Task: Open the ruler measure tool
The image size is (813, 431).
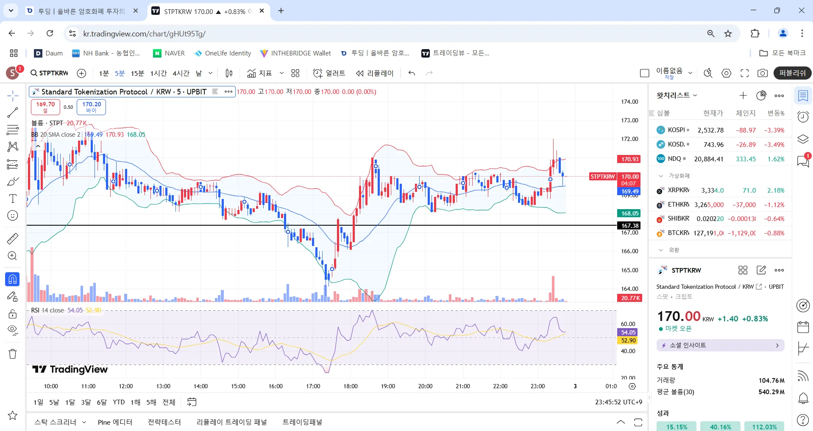Action: tap(13, 239)
